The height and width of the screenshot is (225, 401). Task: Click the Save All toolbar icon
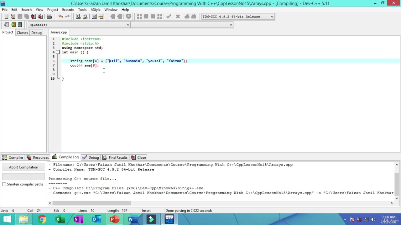(27, 17)
